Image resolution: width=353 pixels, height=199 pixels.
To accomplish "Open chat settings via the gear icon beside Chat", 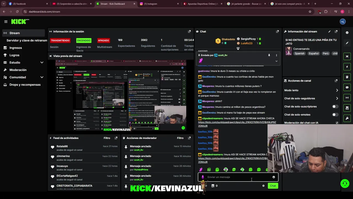I will click(x=263, y=186).
